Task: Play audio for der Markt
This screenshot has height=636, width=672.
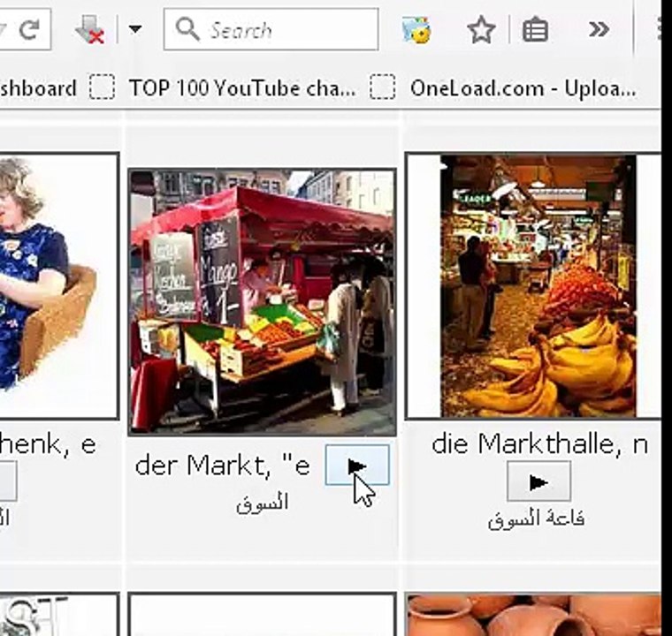Action: point(357,466)
